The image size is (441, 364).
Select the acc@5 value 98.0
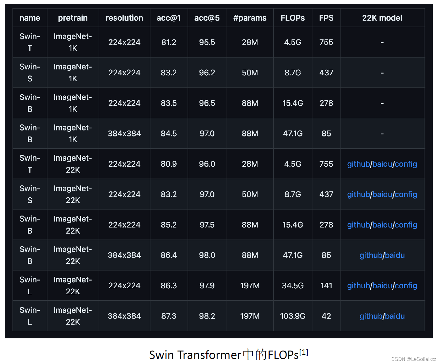click(207, 255)
